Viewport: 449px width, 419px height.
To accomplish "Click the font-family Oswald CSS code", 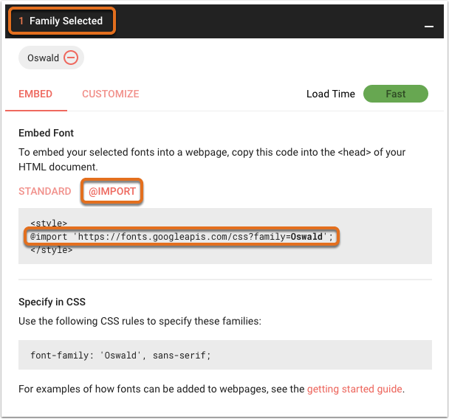I will [120, 356].
